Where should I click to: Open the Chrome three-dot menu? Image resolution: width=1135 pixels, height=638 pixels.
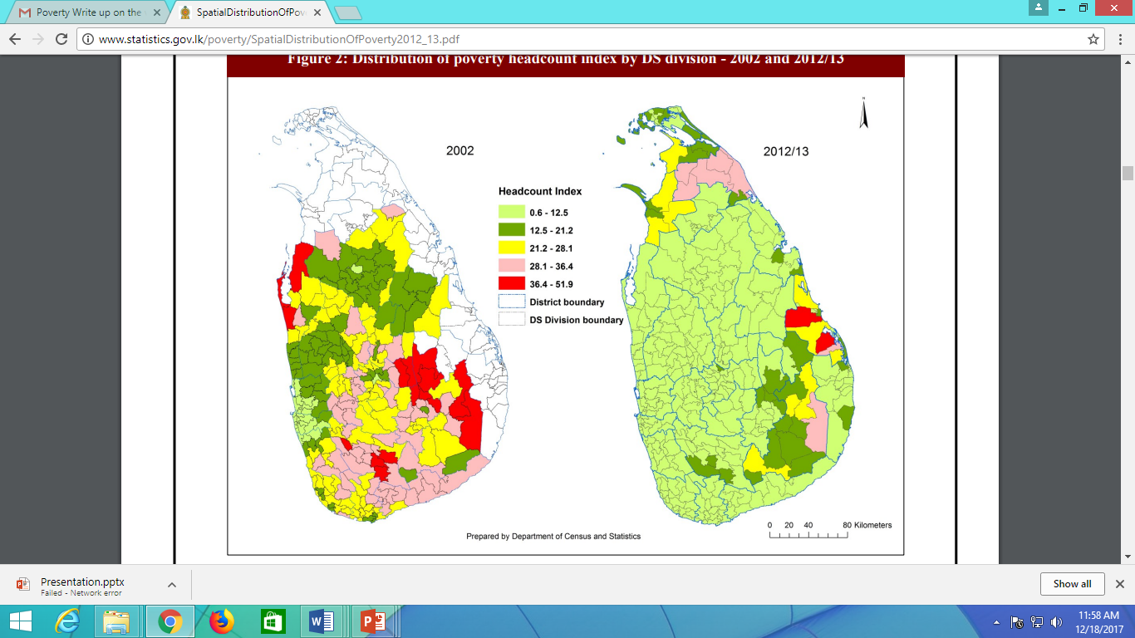(1118, 39)
